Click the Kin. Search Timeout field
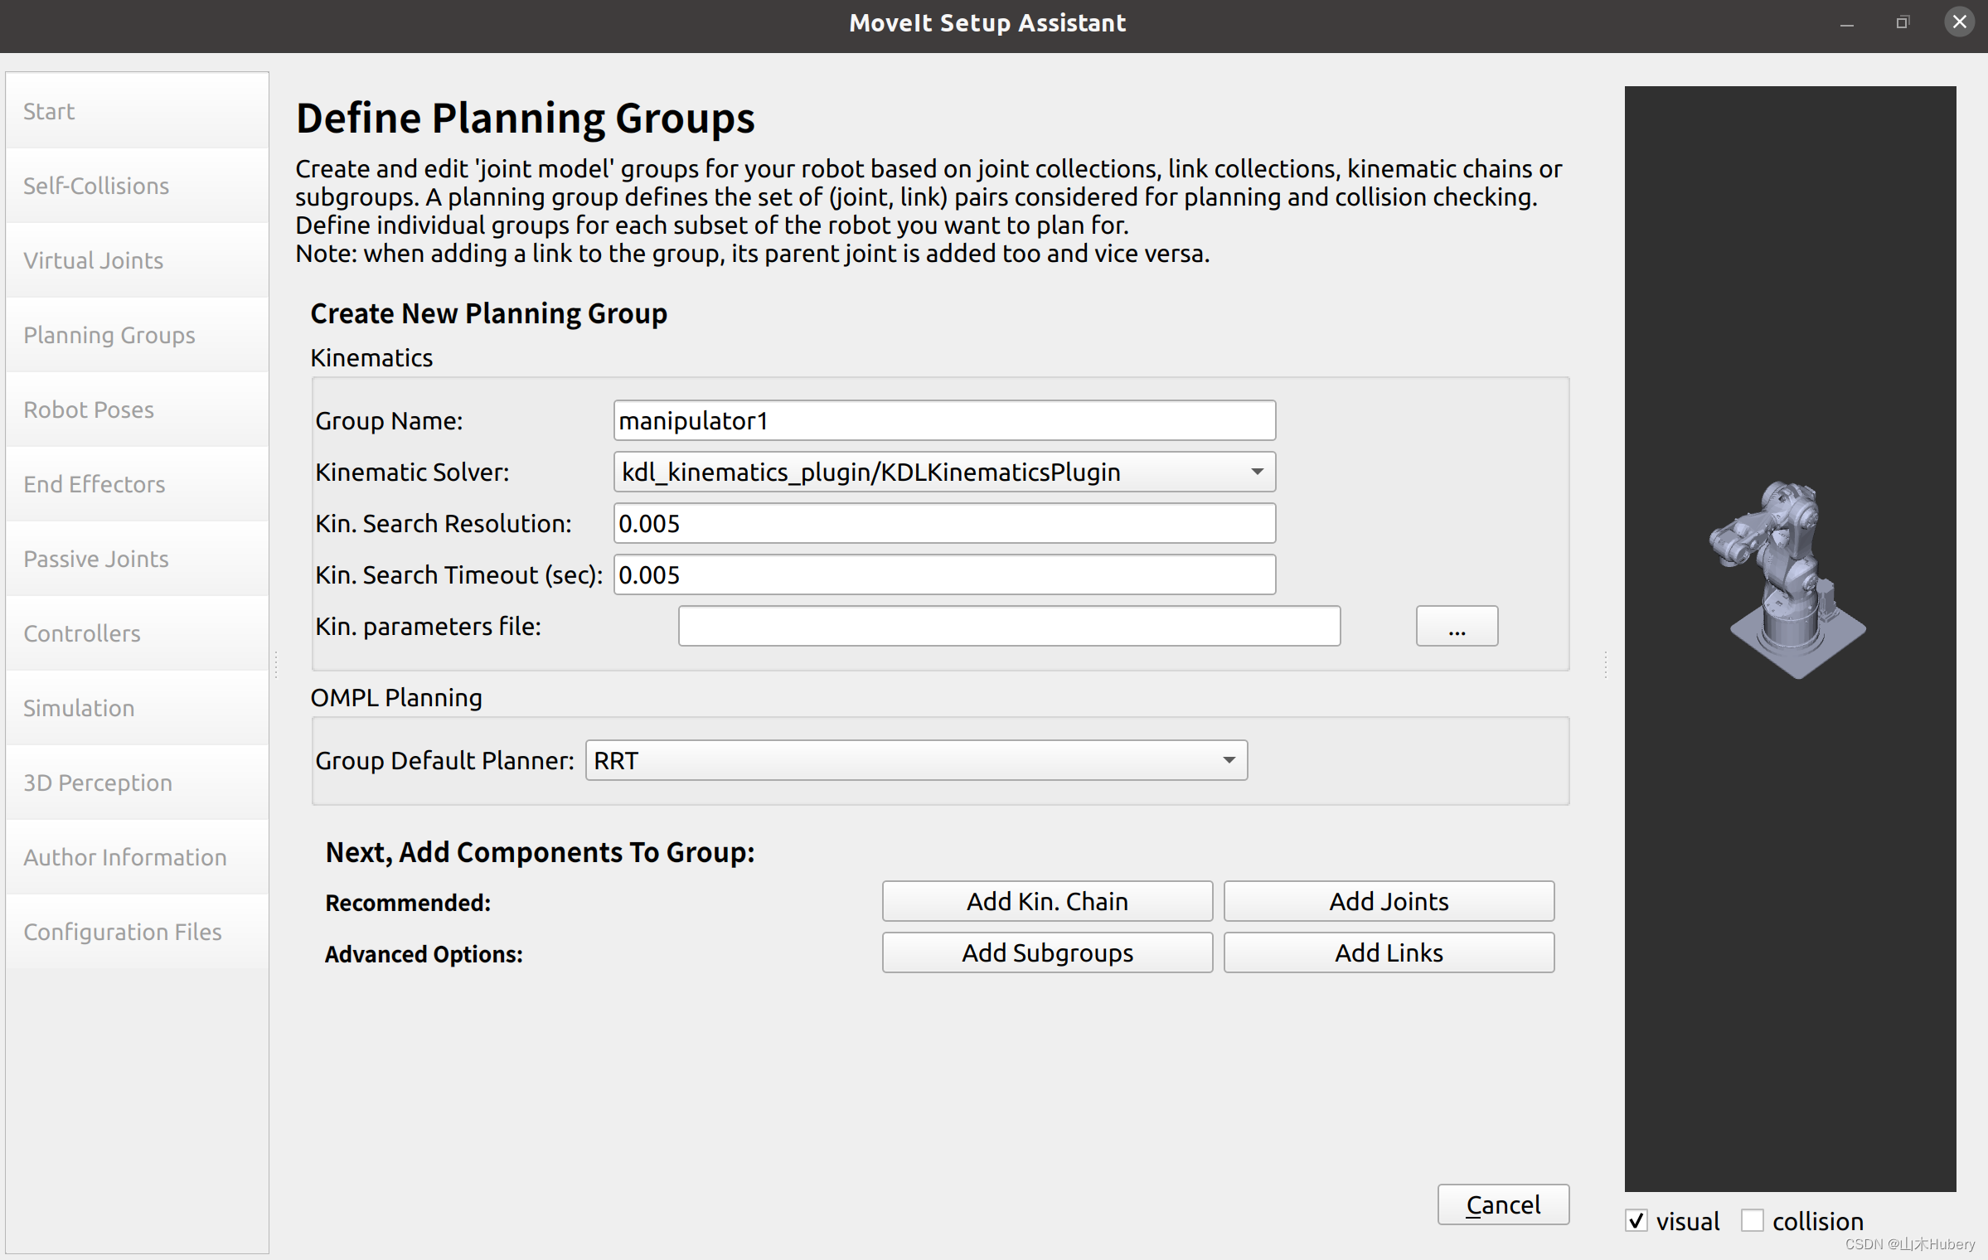The height and width of the screenshot is (1260, 1988). 944,574
